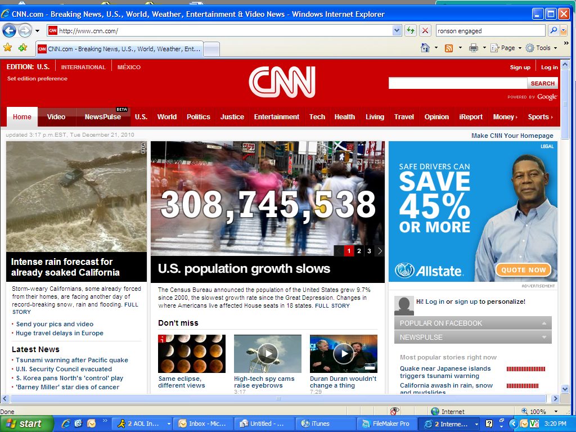
Task: Open the iTunes taskbar button
Action: click(x=327, y=424)
